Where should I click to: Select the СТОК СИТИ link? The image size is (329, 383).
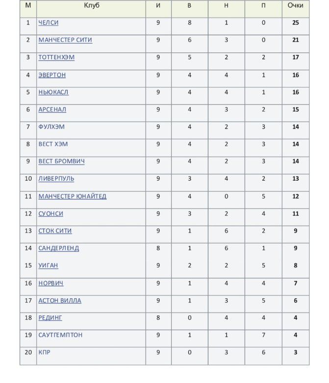click(x=55, y=231)
